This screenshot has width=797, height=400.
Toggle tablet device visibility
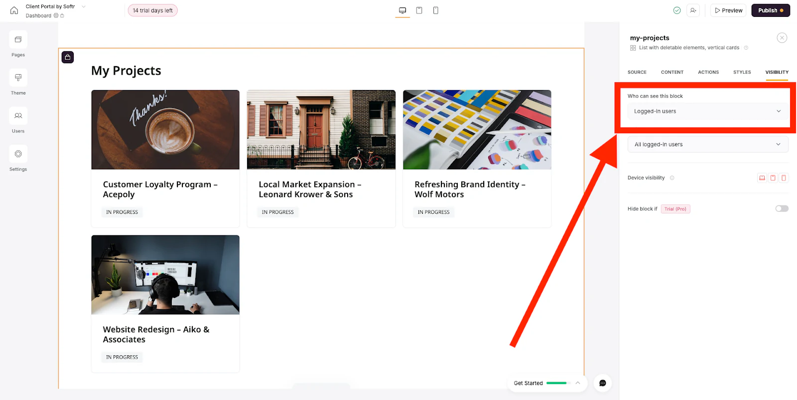point(773,178)
